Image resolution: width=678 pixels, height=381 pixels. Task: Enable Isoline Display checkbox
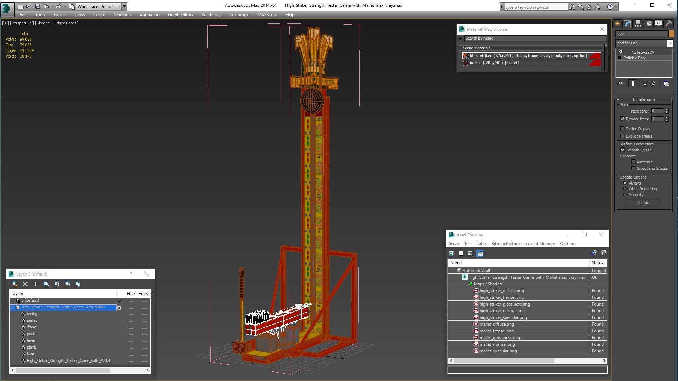pyautogui.click(x=623, y=129)
